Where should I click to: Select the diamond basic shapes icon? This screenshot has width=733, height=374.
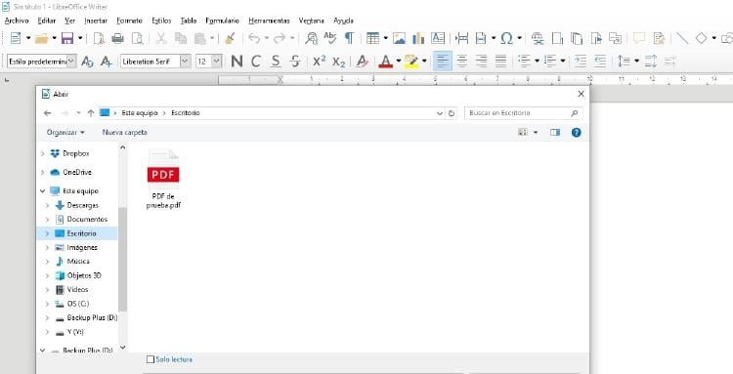tap(701, 38)
